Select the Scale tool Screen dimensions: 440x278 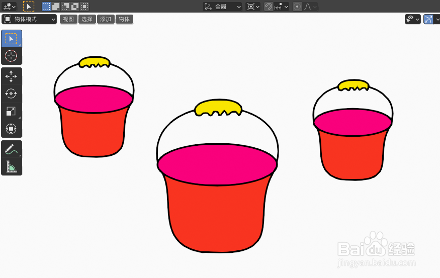(x=12, y=112)
